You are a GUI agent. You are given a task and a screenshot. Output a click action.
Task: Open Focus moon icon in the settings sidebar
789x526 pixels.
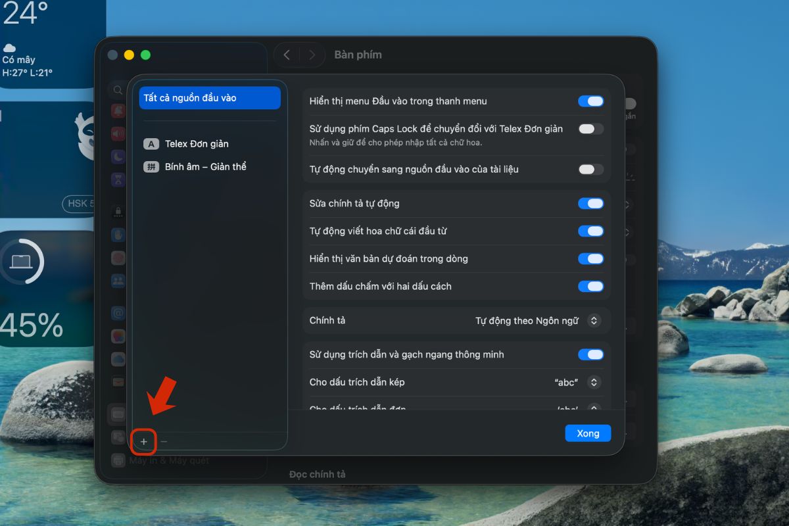[118, 156]
